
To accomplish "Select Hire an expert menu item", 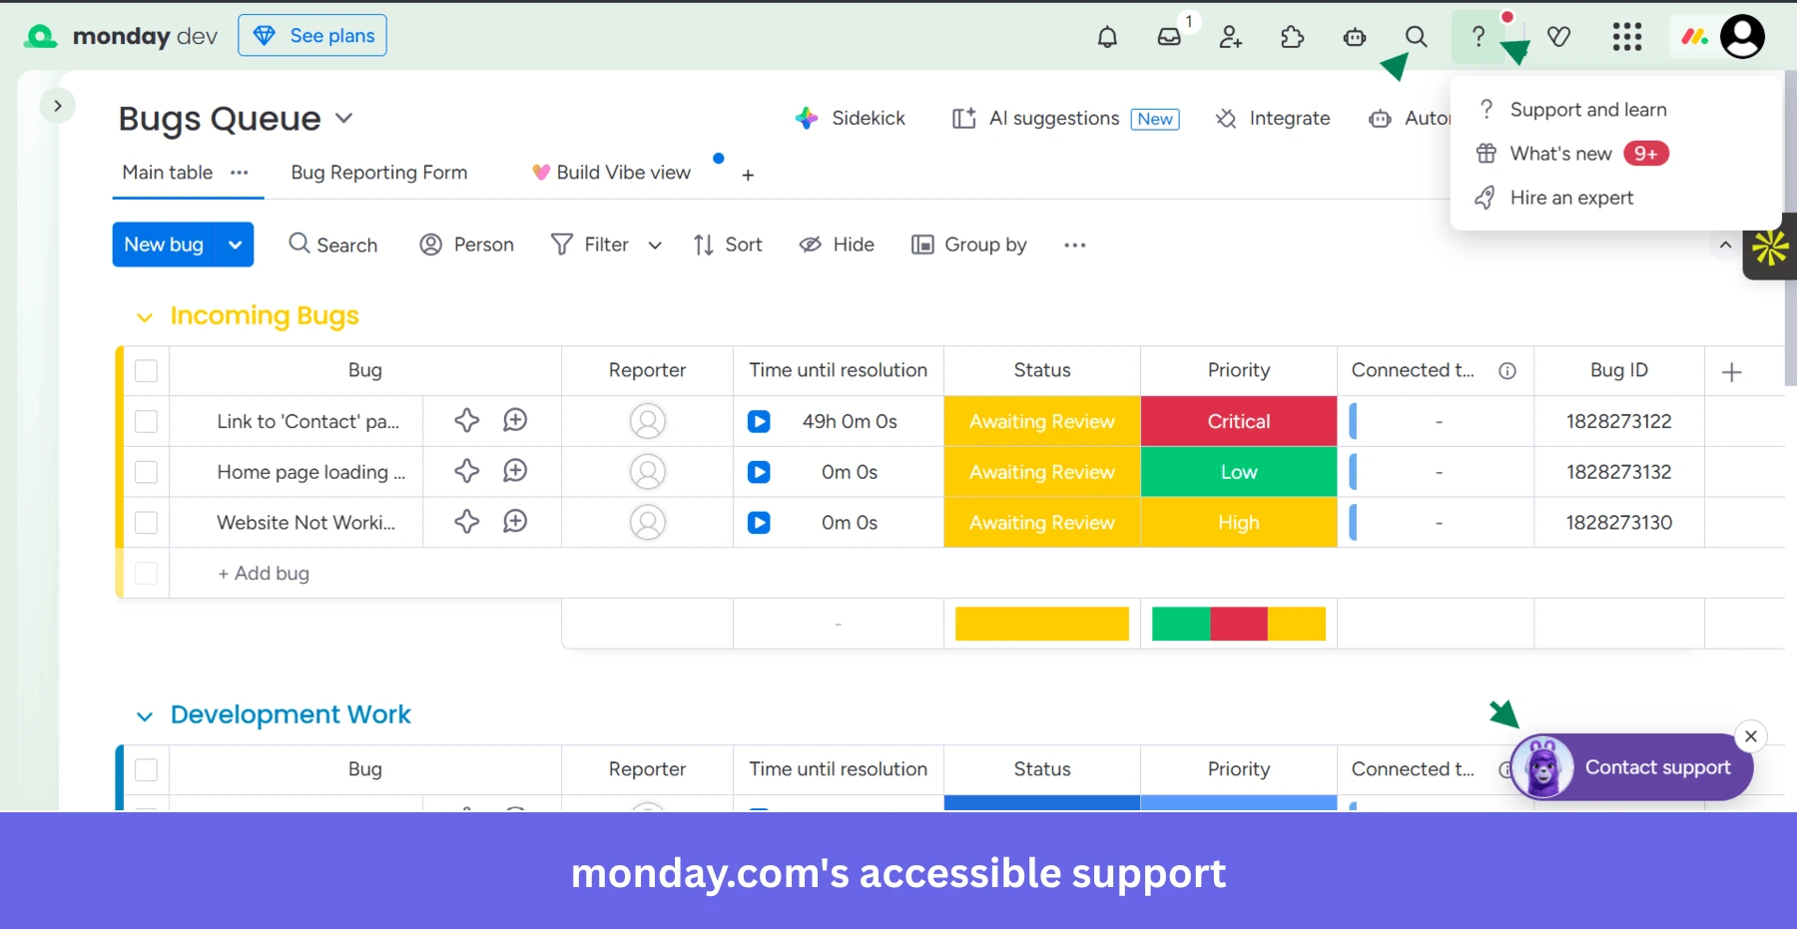I will (1571, 198).
